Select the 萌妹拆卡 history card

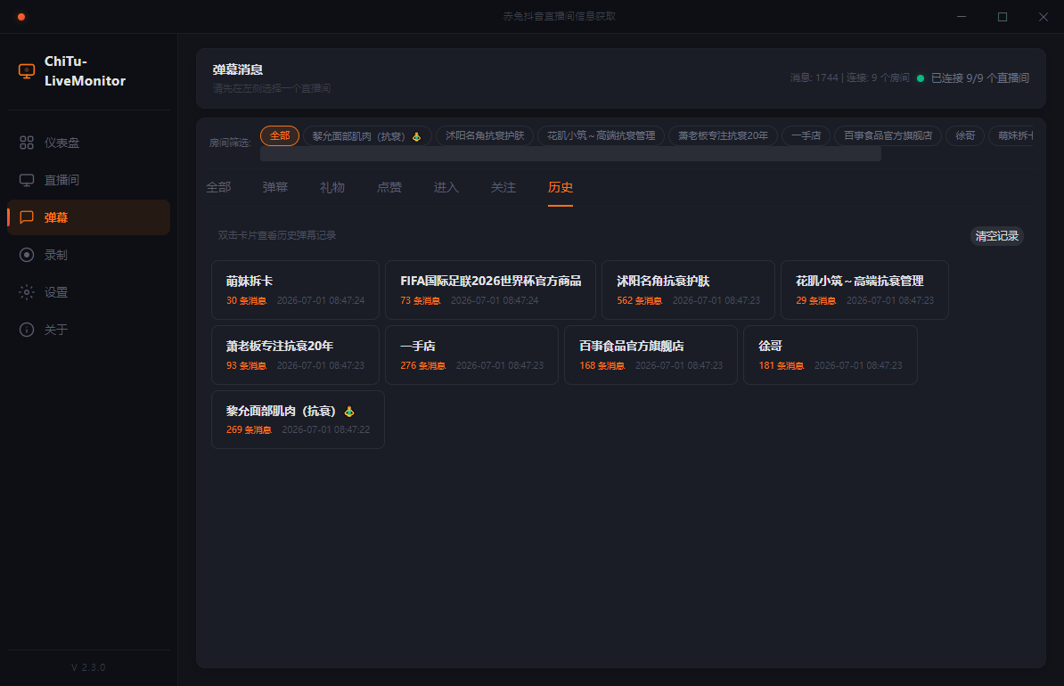pyautogui.click(x=295, y=290)
